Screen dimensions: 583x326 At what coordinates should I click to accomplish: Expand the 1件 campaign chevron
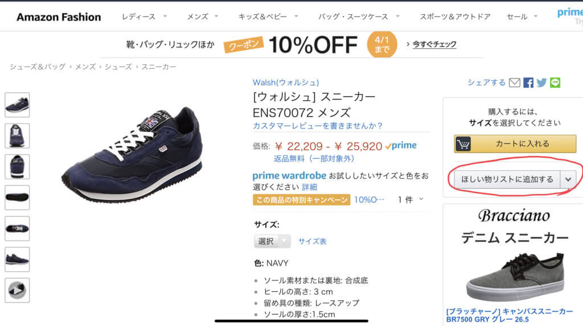[x=421, y=199]
